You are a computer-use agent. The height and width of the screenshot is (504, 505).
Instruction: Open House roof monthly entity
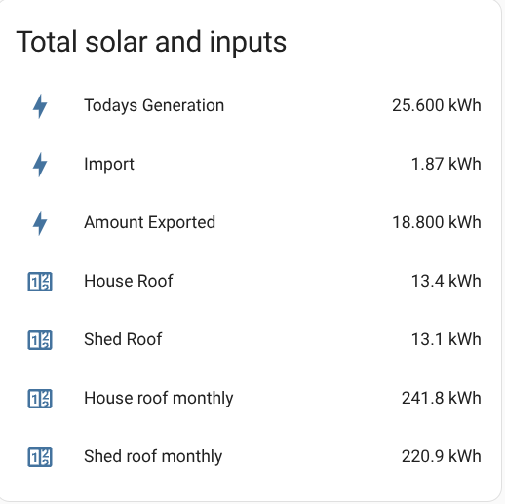[159, 399]
